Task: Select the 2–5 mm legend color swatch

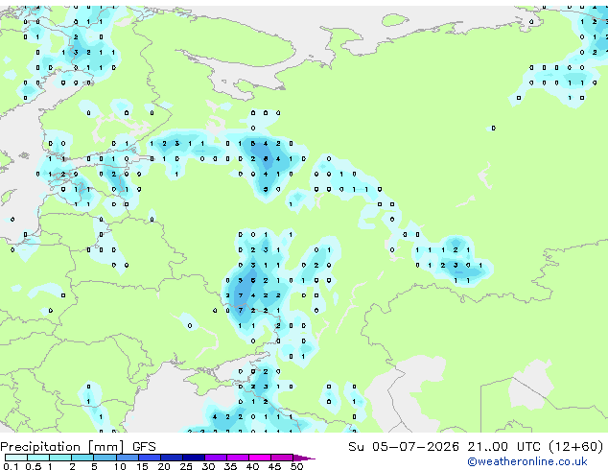Action: click(82, 458)
